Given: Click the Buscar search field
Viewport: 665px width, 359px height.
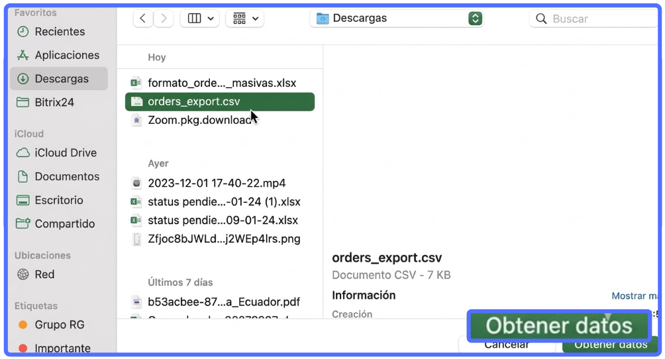Looking at the screenshot, I should click(596, 19).
